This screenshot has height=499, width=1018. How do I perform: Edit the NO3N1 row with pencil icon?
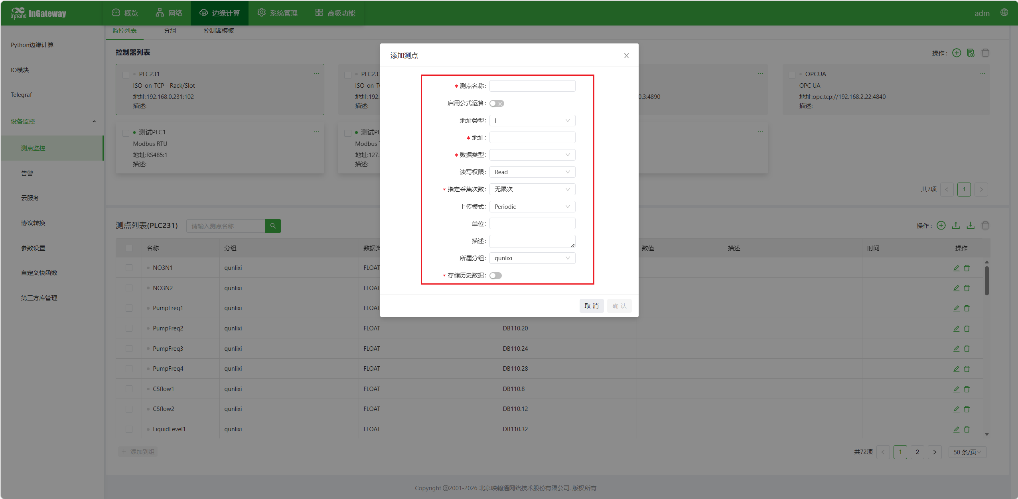click(956, 268)
